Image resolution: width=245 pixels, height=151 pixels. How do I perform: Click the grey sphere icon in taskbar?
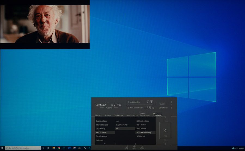79,148
